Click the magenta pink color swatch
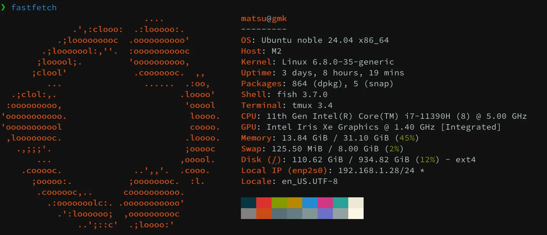This screenshot has height=235, width=547. click(x=325, y=203)
